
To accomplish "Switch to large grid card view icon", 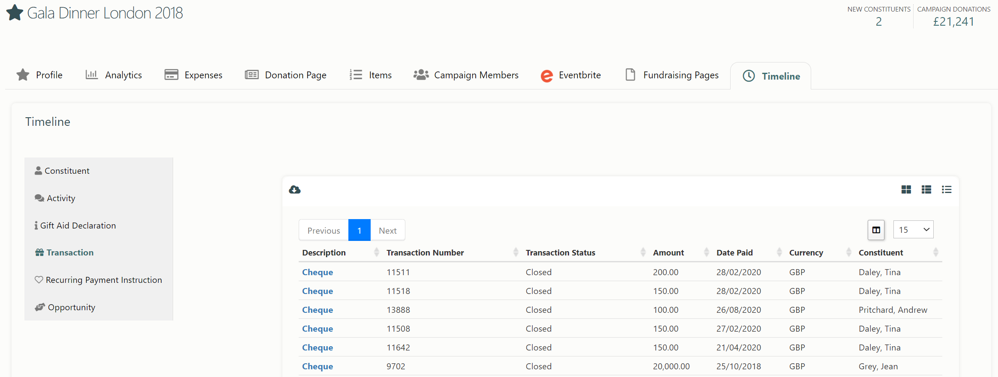I will point(906,190).
